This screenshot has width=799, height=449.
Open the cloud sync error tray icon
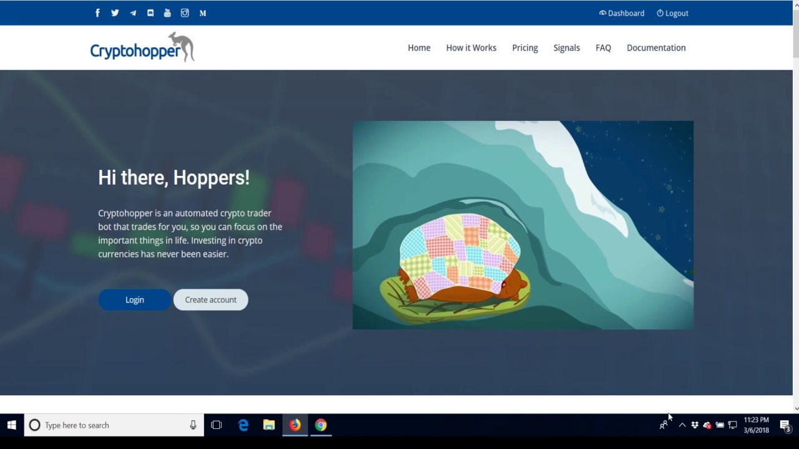707,425
